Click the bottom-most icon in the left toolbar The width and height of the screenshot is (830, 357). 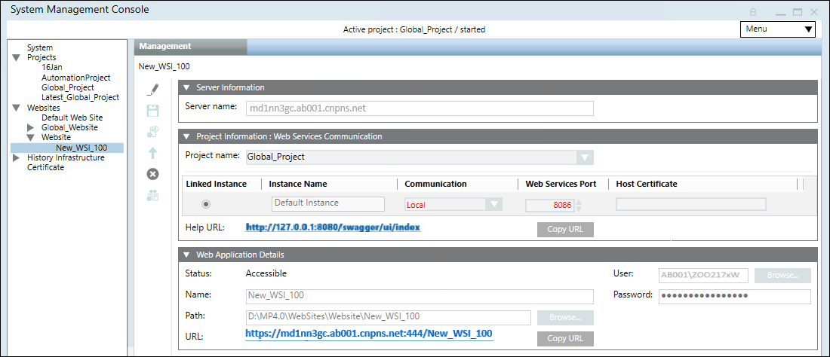click(152, 196)
